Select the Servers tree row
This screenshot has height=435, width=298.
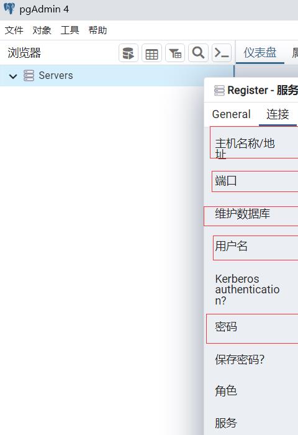[x=117, y=75]
